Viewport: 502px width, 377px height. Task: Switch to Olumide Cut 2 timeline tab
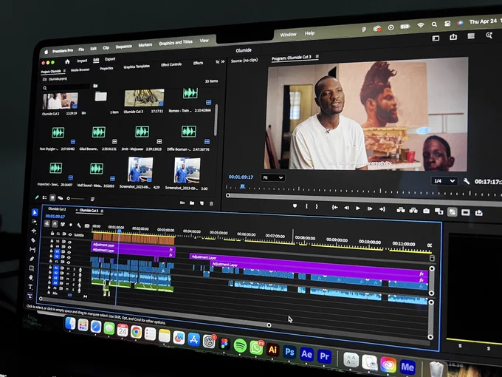(57, 209)
